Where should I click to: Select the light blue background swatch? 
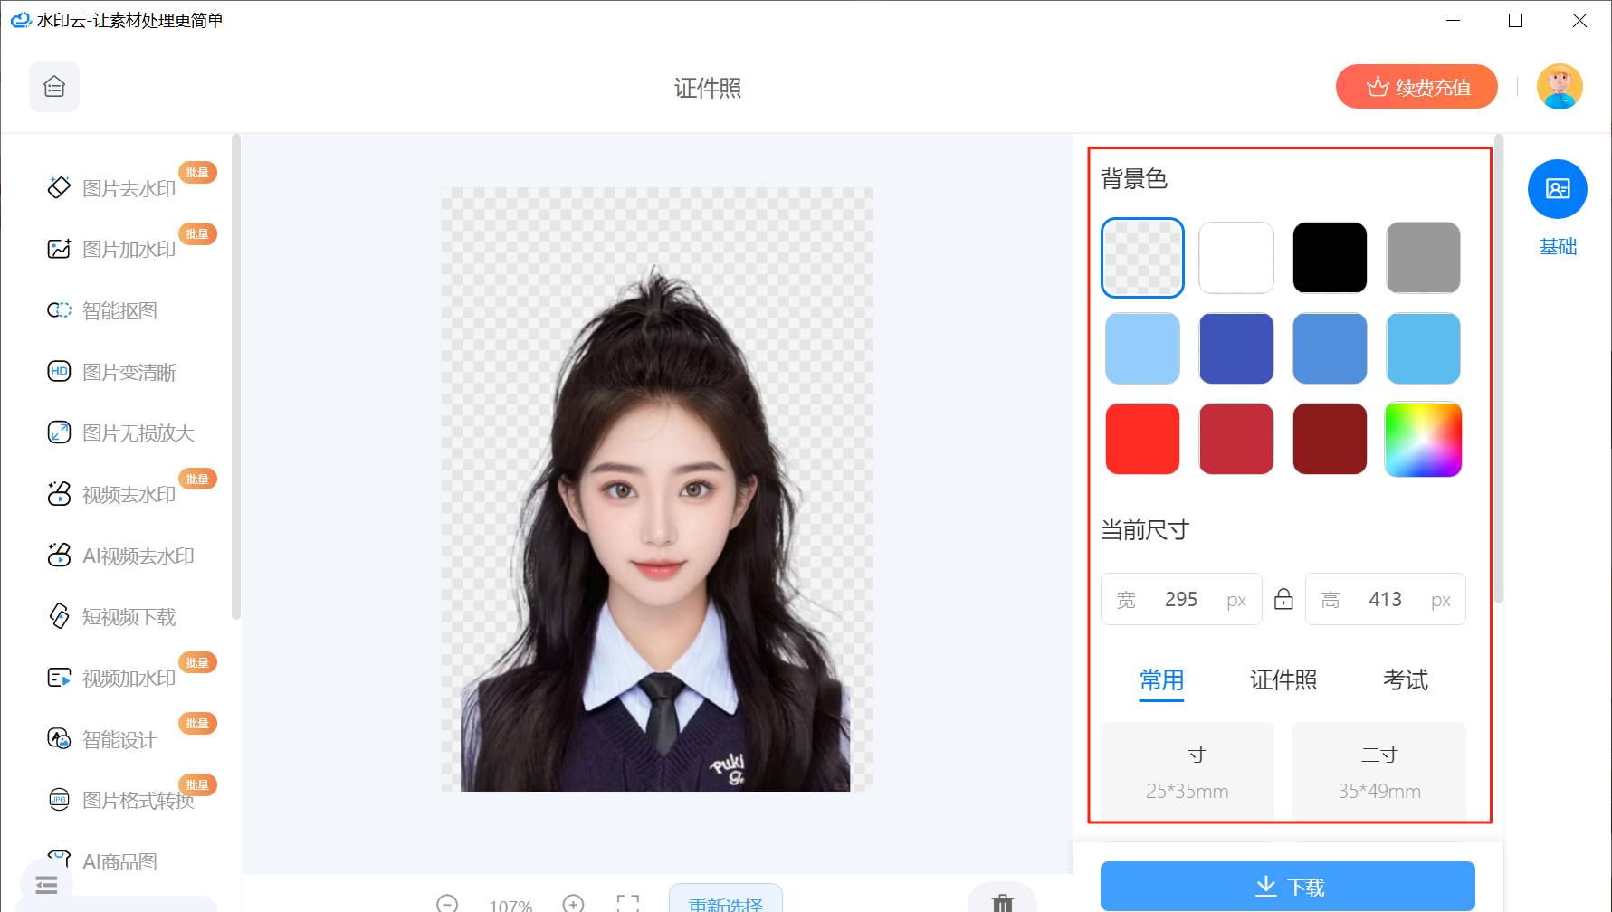[x=1142, y=348]
